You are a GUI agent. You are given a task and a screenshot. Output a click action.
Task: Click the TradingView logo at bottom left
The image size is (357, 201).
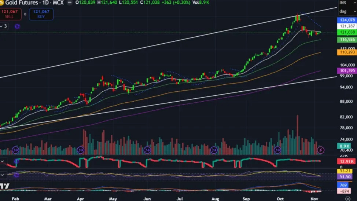pyautogui.click(x=4, y=186)
